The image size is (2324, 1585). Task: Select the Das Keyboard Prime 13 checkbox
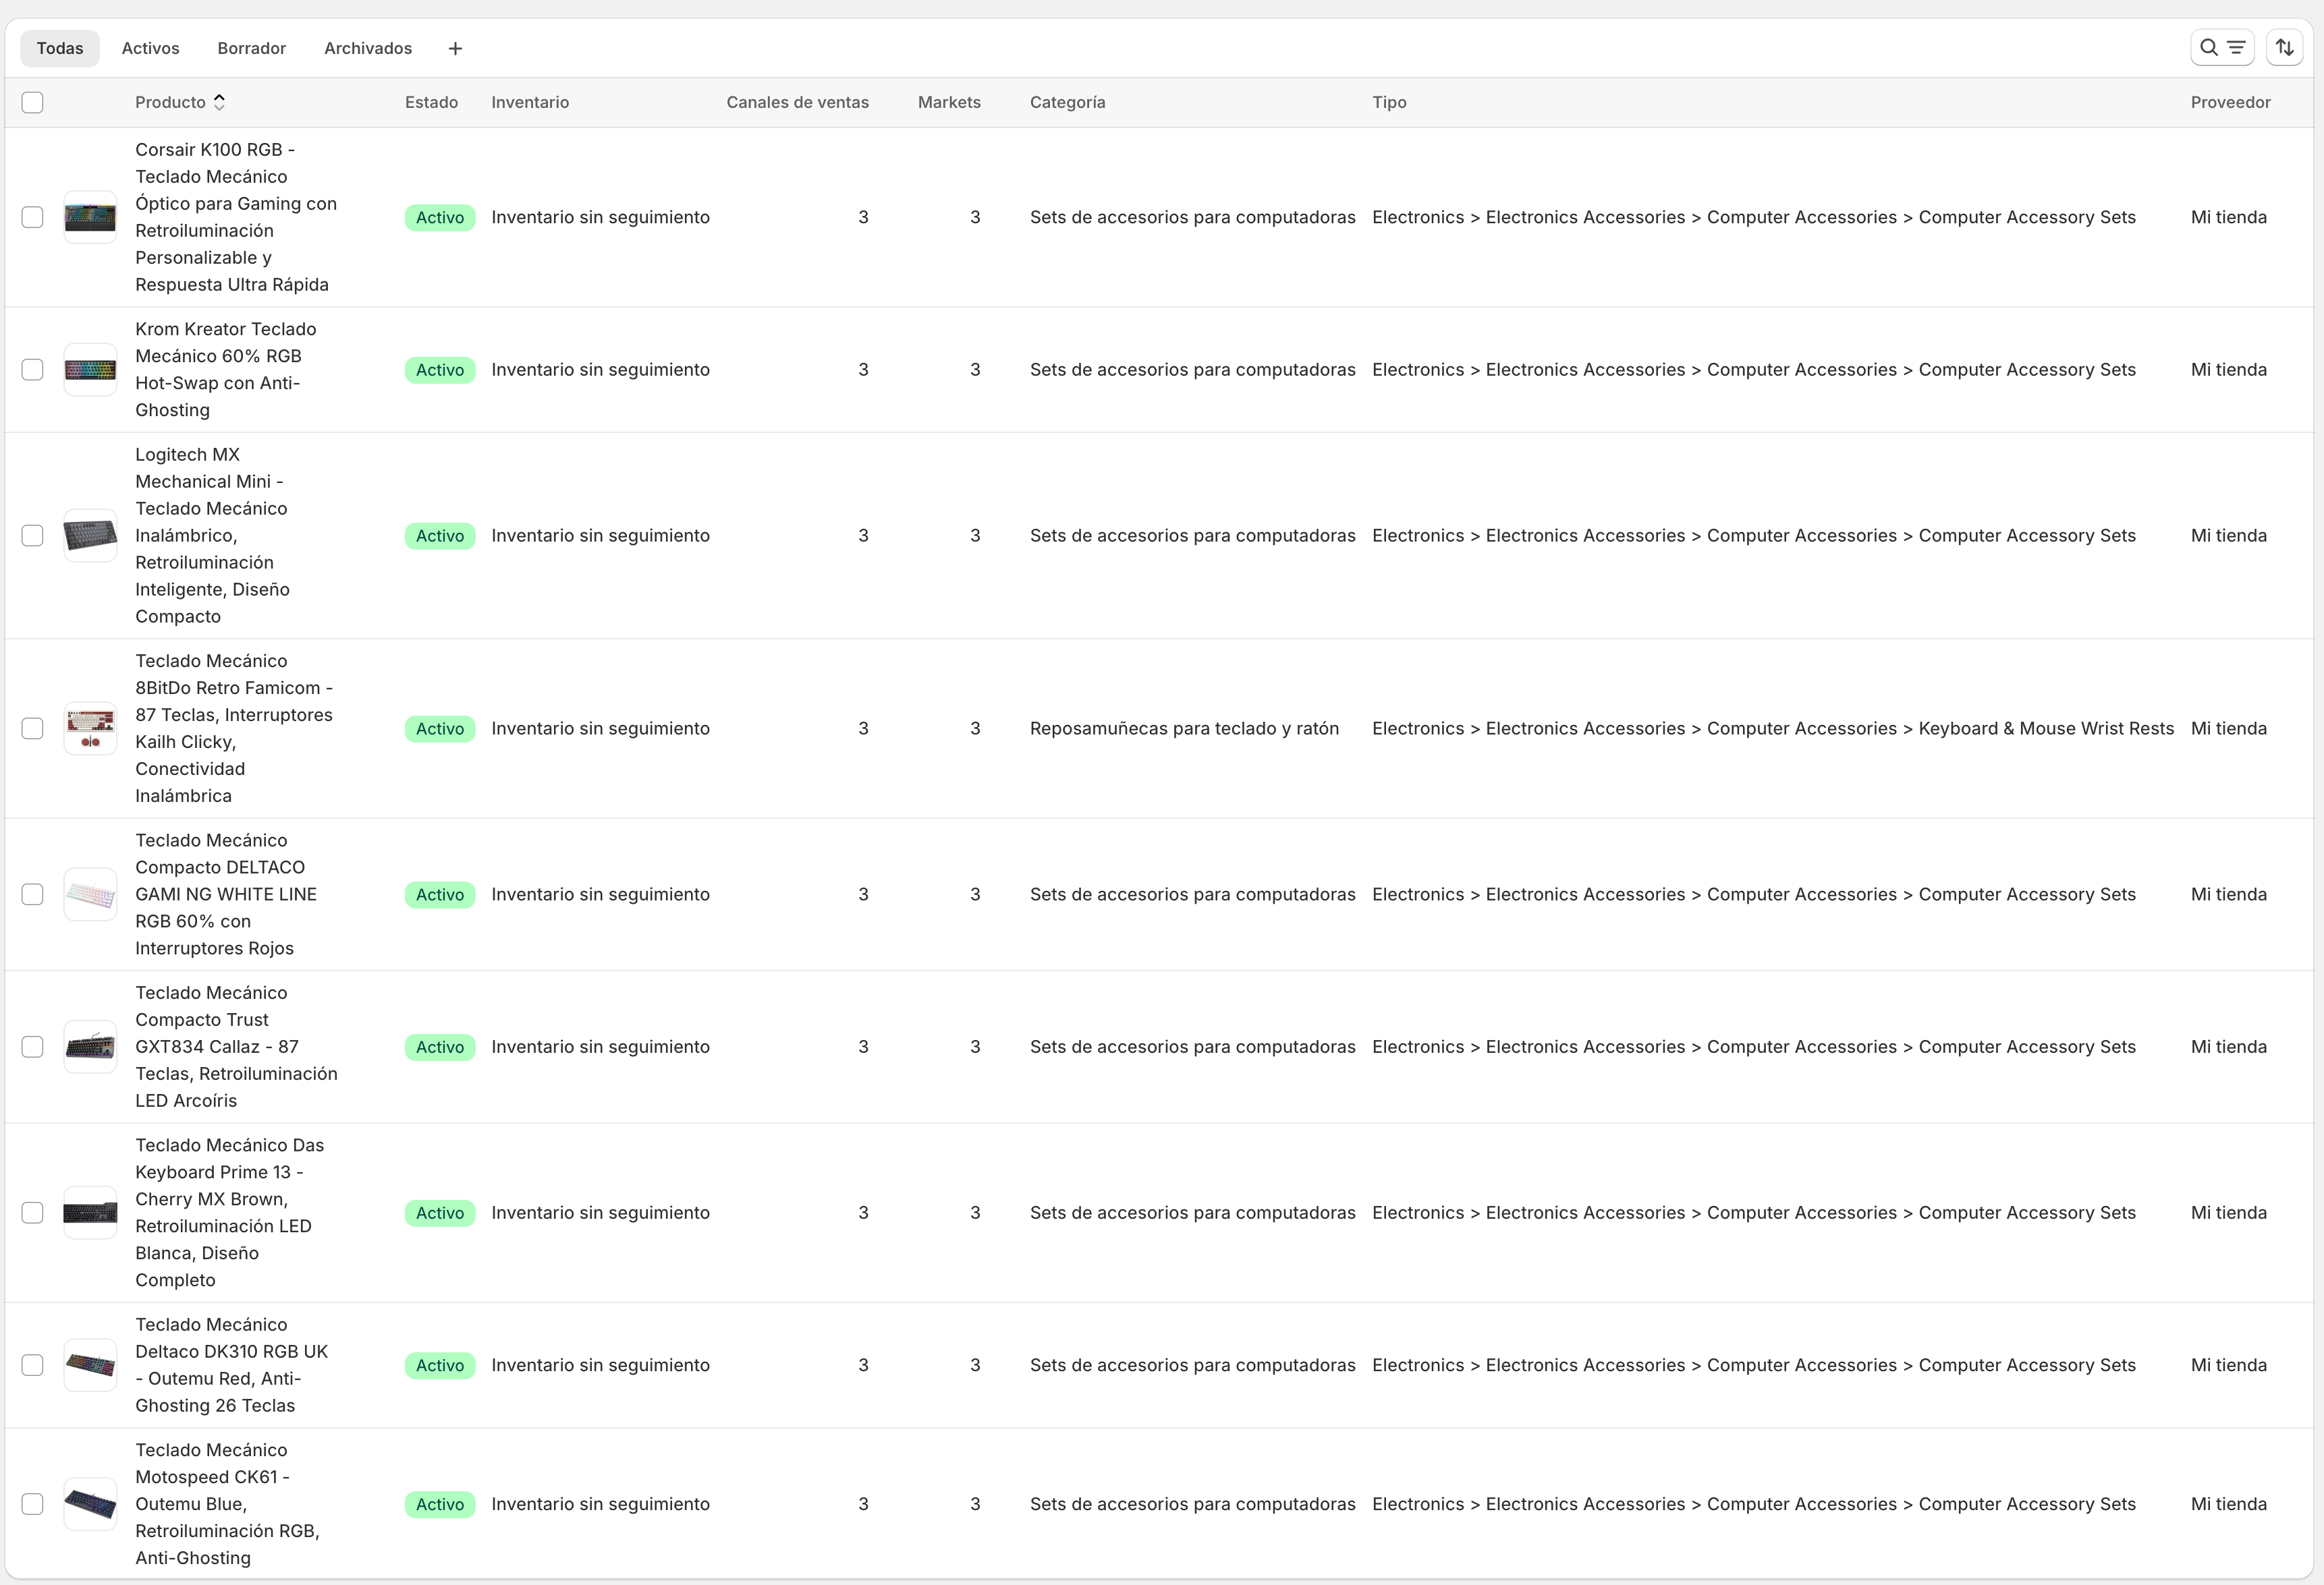point(33,1212)
